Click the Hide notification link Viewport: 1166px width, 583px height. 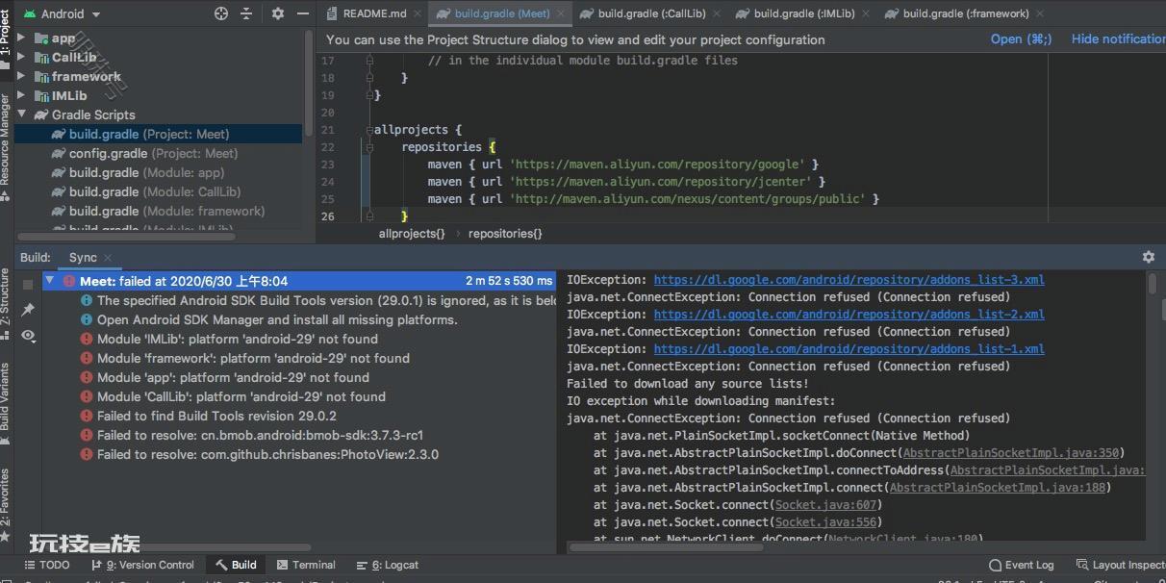click(1118, 39)
